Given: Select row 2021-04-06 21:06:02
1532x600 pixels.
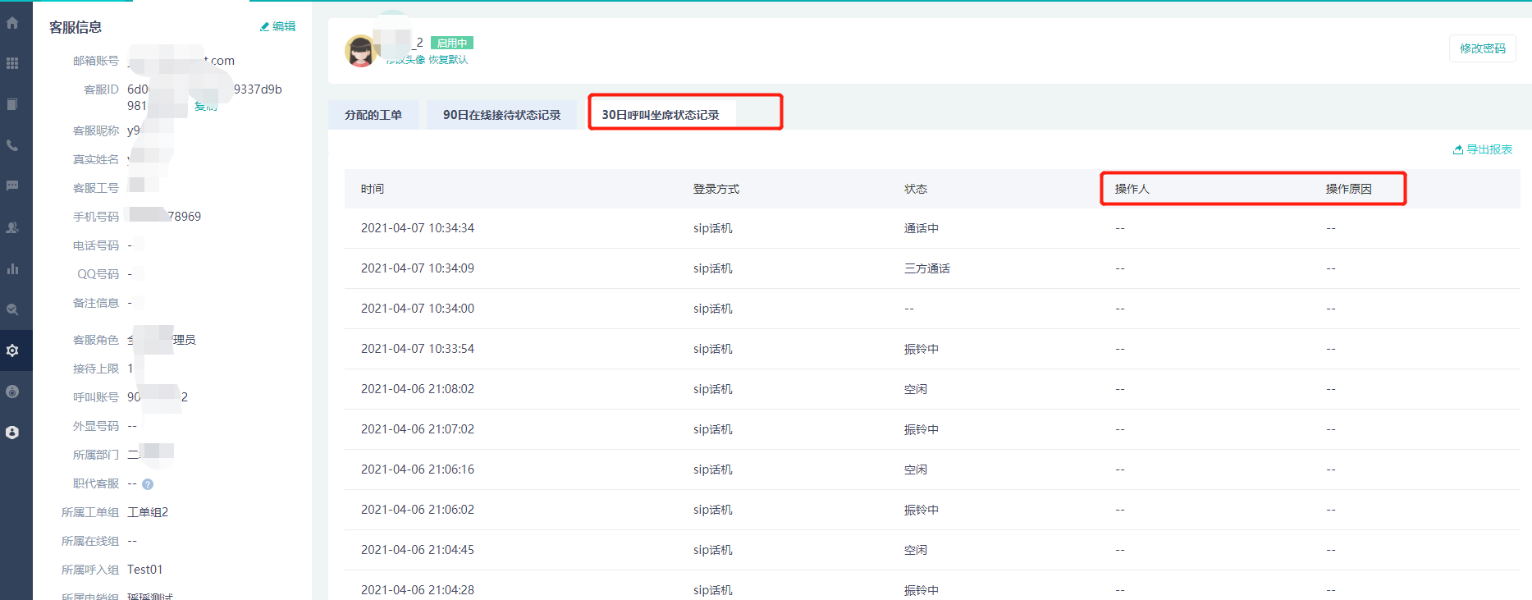Looking at the screenshot, I should [932, 510].
